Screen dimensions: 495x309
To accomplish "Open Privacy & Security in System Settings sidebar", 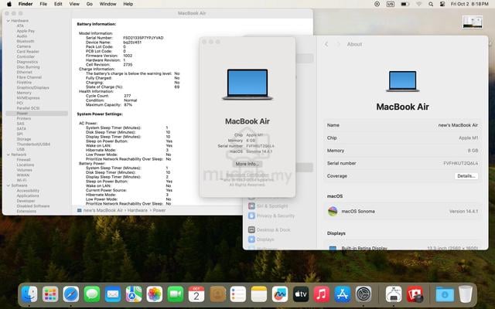I will coord(271,216).
